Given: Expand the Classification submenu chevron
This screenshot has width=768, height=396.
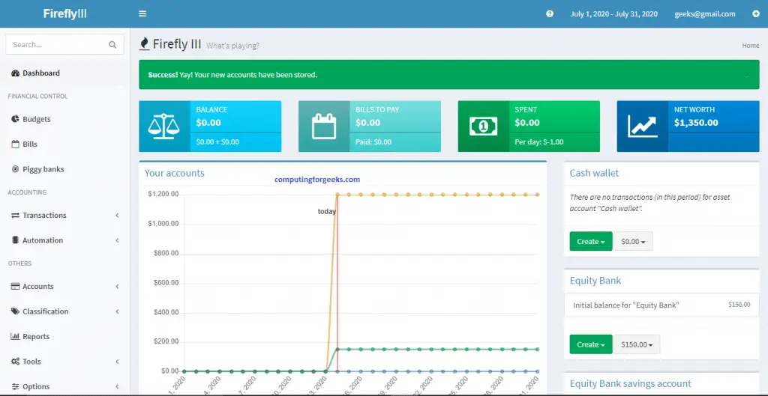Looking at the screenshot, I should (117, 311).
